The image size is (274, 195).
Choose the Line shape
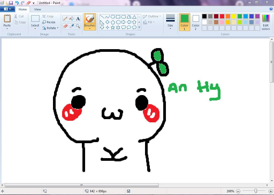click(x=102, y=17)
